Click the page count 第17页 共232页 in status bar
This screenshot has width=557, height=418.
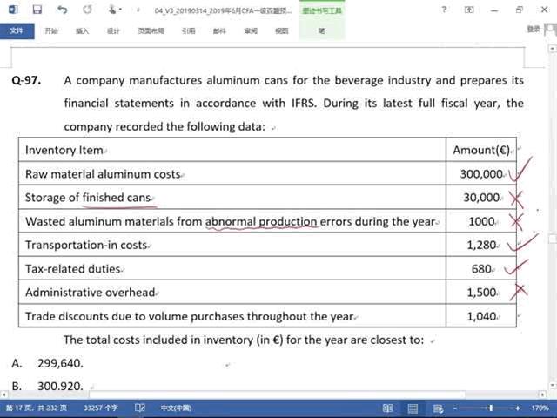tap(37, 408)
